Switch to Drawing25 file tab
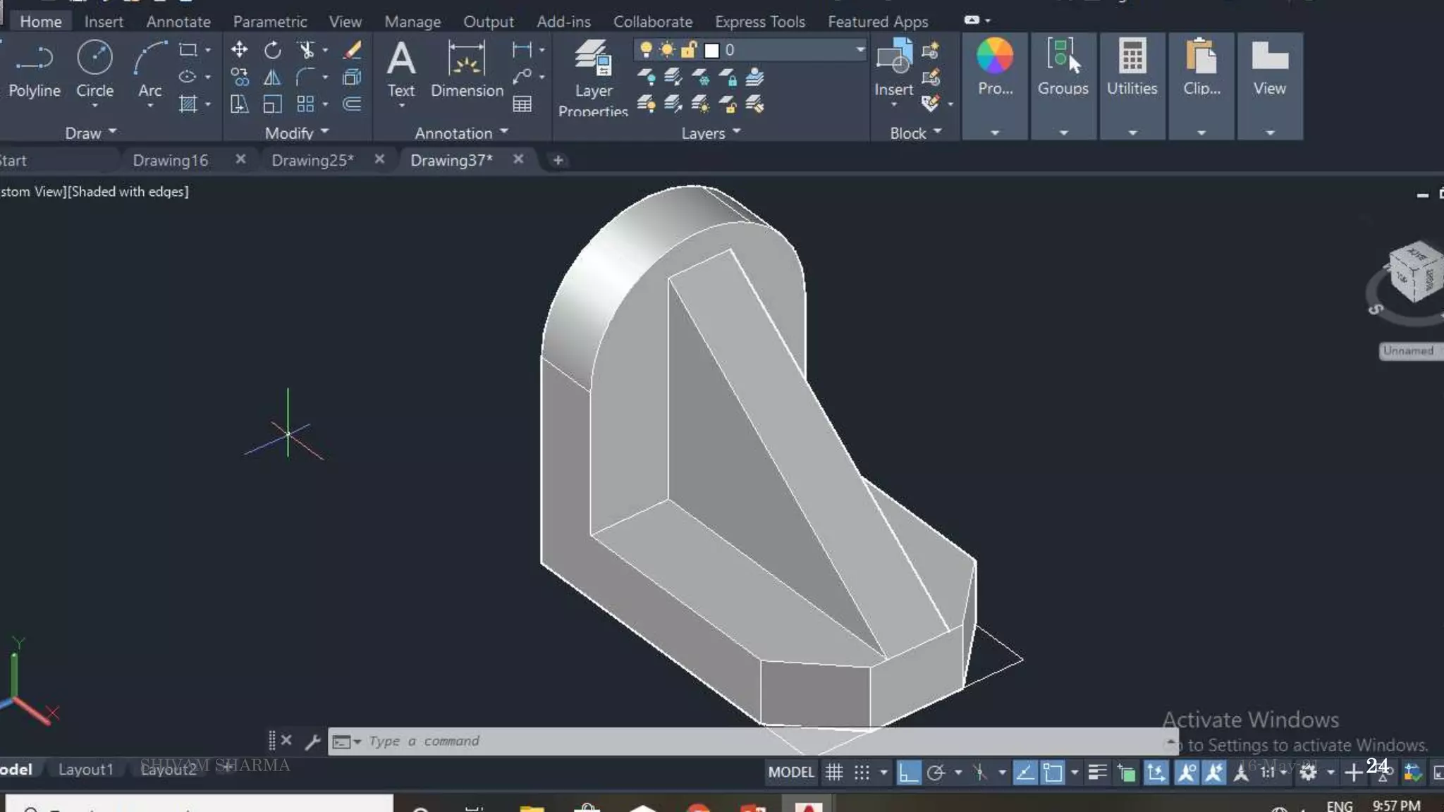Image resolution: width=1444 pixels, height=812 pixels. [313, 160]
